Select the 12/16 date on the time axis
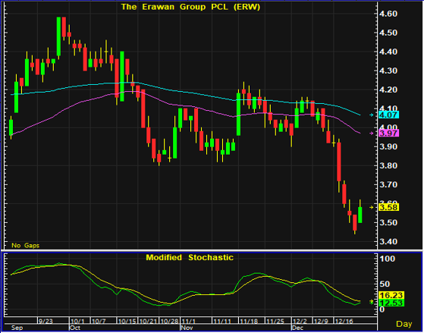 click(x=344, y=321)
